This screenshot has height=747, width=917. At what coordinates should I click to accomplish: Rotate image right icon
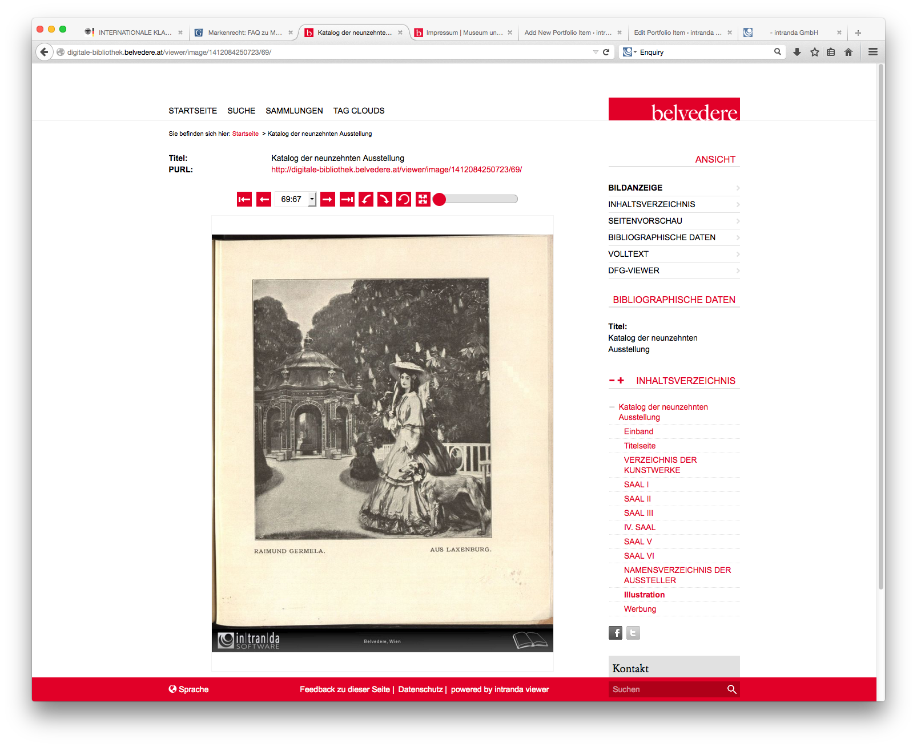point(385,199)
